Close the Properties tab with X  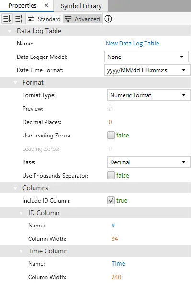point(46,6)
